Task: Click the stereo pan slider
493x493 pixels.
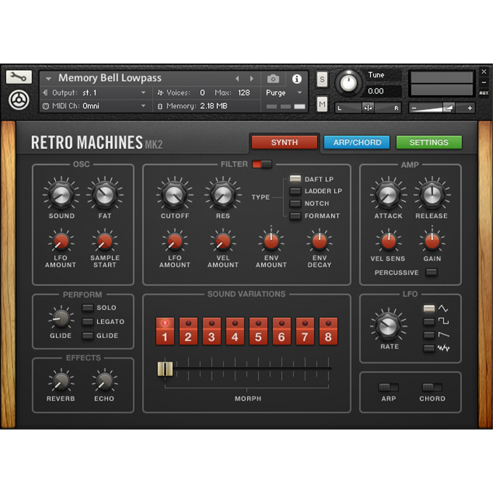Action: 367,108
